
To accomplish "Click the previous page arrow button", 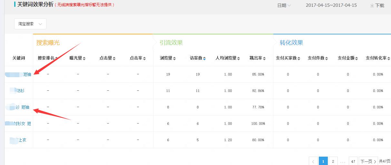I will [x=313, y=161].
